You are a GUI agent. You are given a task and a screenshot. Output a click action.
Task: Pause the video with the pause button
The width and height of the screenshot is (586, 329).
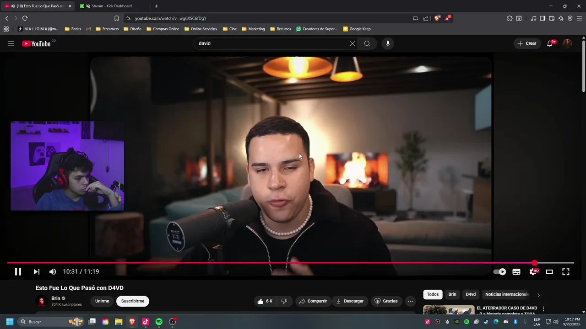pyautogui.click(x=18, y=272)
